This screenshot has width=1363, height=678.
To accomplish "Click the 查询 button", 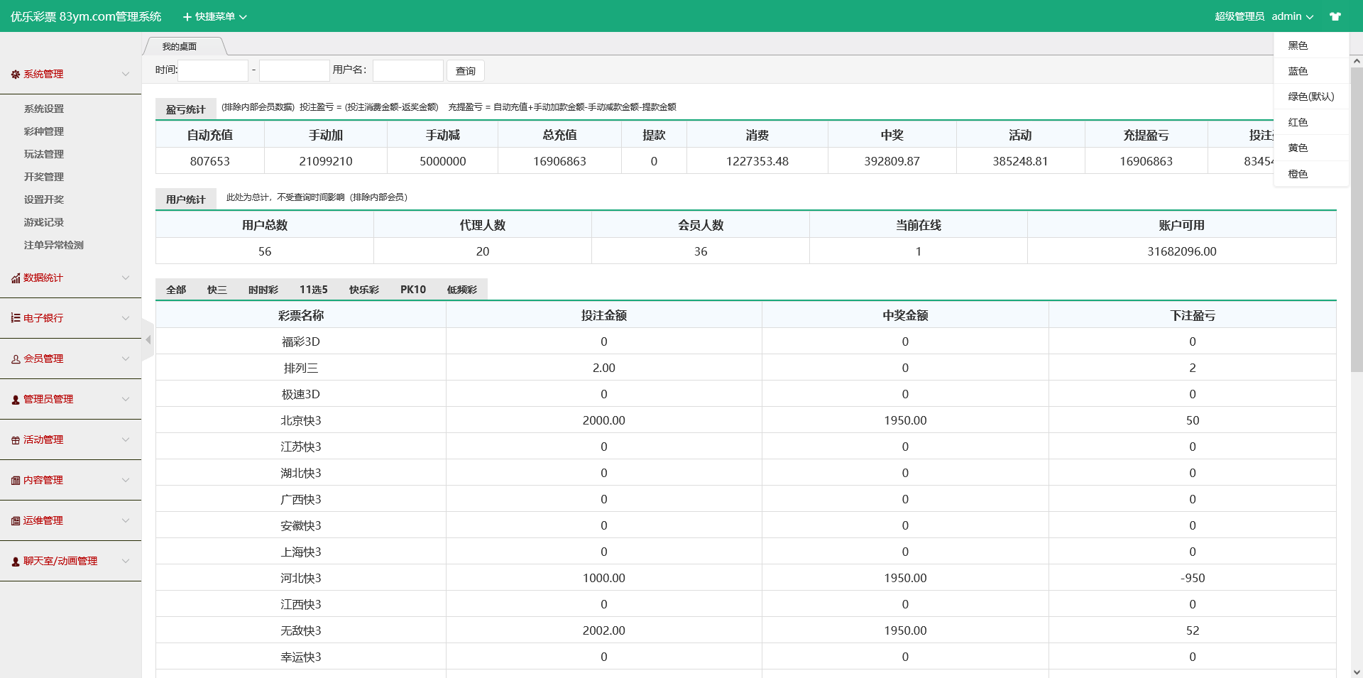I will 466,71.
